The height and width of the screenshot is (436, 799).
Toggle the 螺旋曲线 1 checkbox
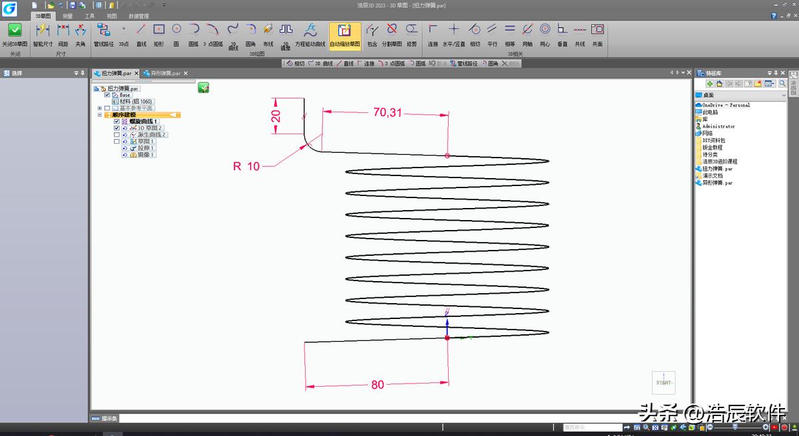coord(117,122)
